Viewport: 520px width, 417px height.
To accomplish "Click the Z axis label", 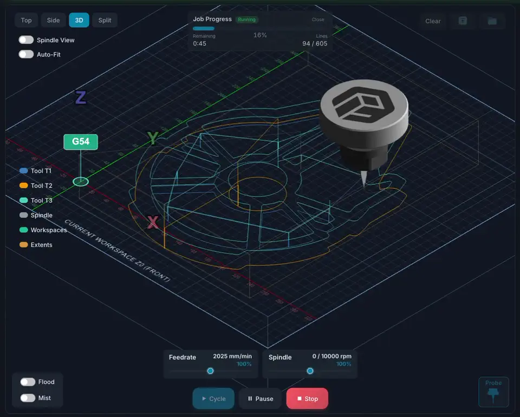I will 81,98.
